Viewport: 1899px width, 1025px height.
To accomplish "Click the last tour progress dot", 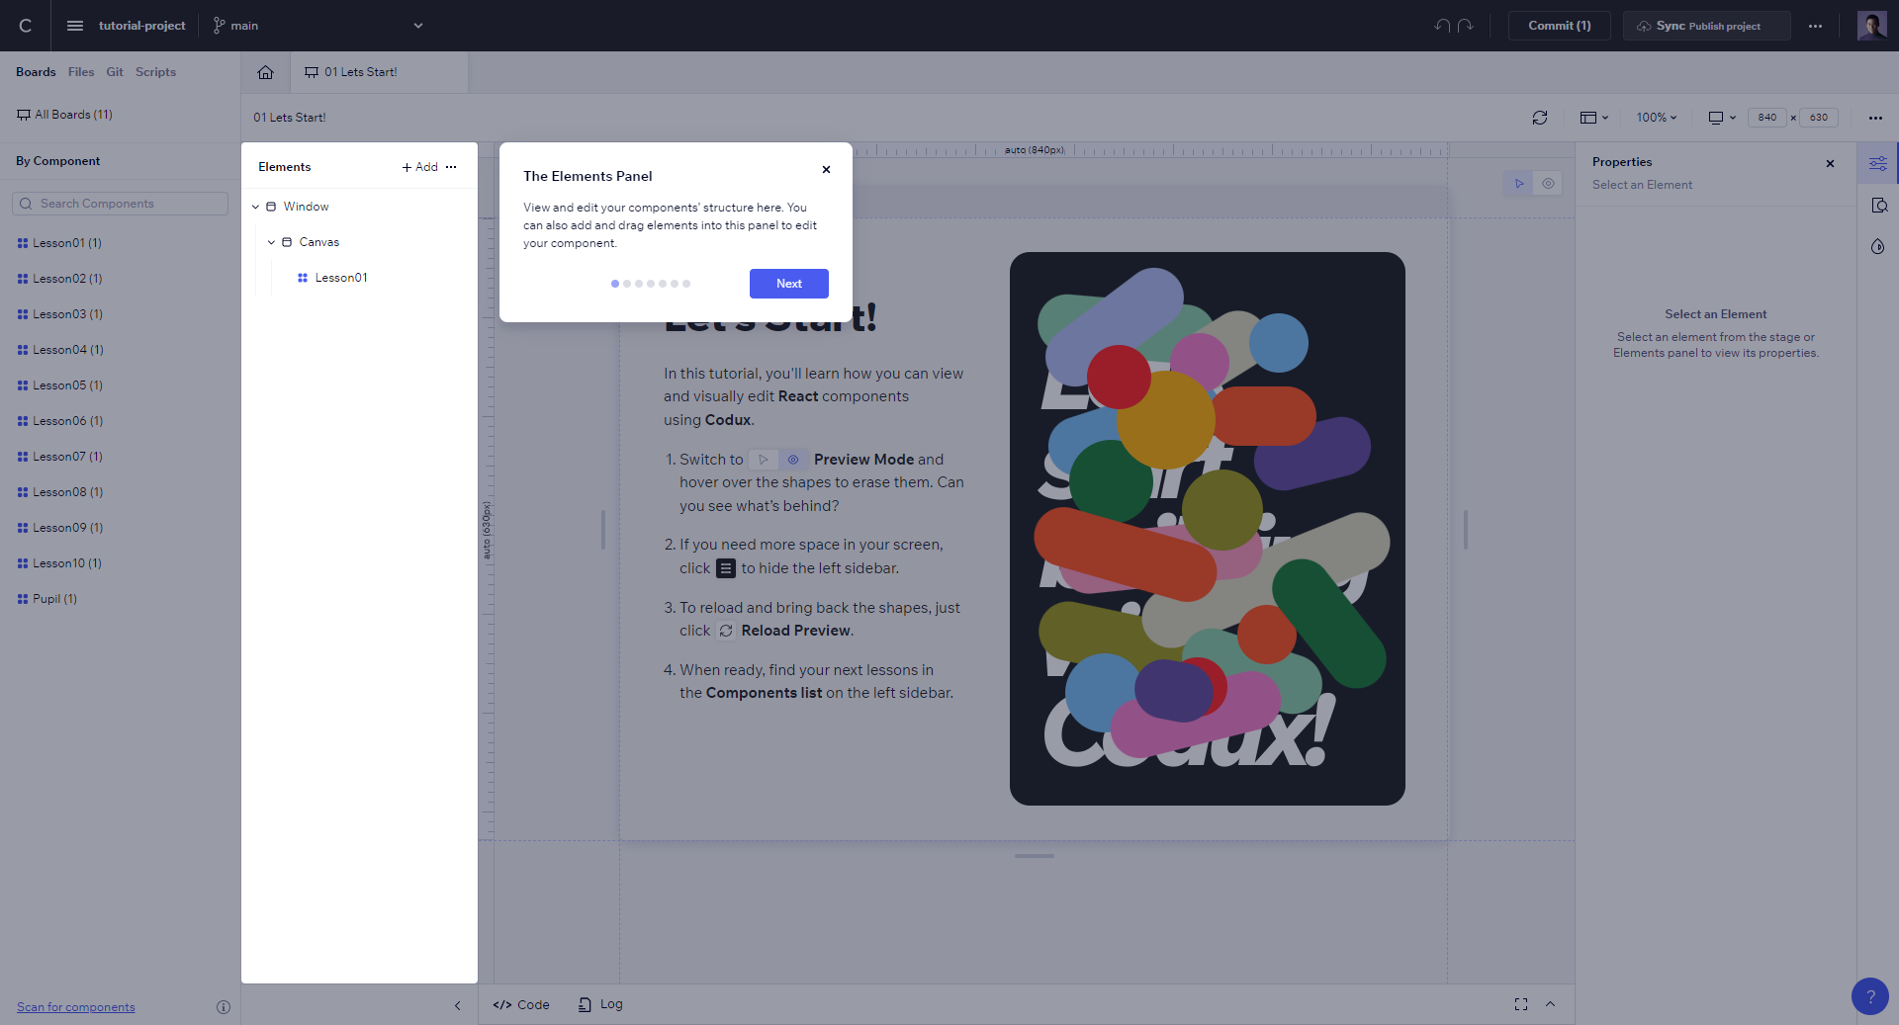I will pyautogui.click(x=686, y=284).
